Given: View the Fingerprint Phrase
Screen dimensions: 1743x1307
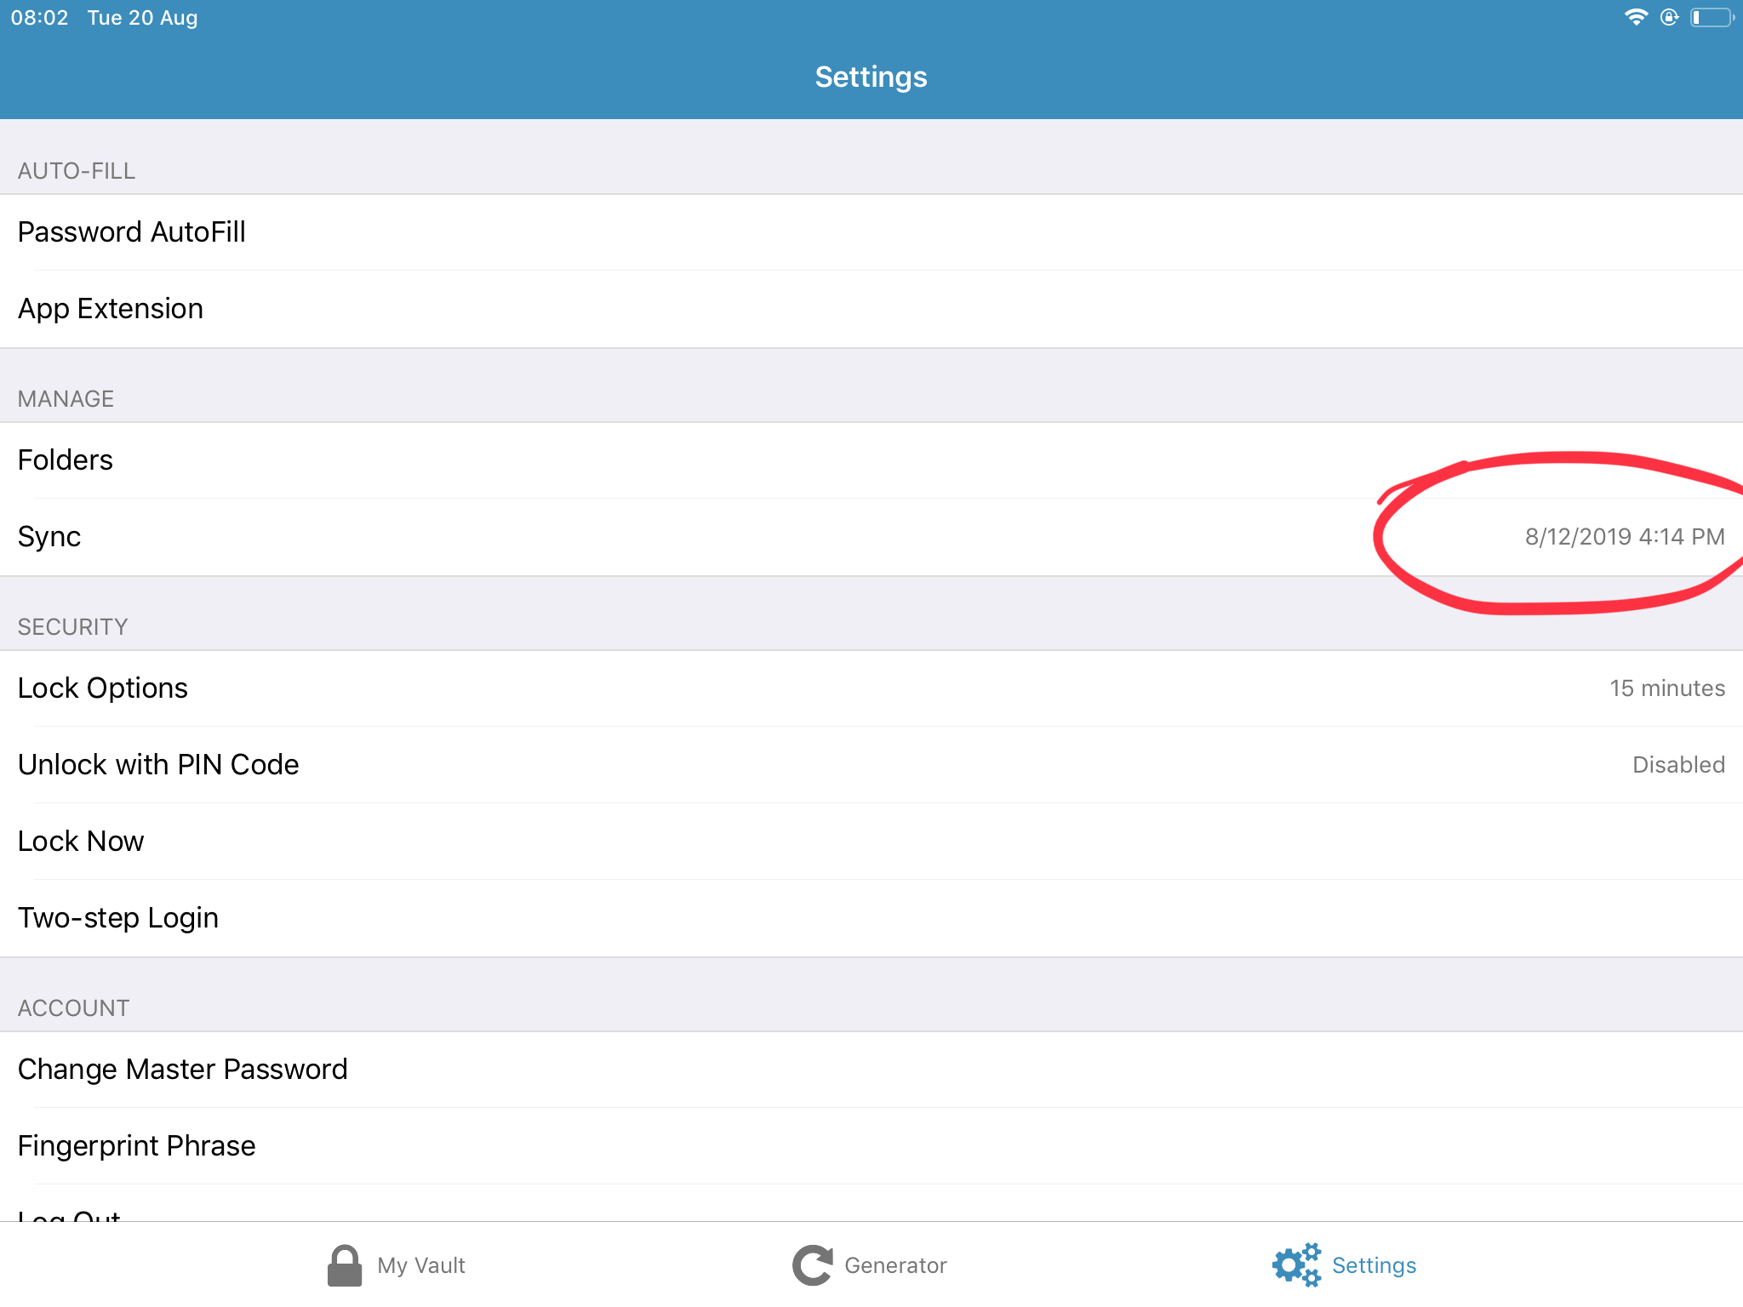Looking at the screenshot, I should [x=136, y=1146].
